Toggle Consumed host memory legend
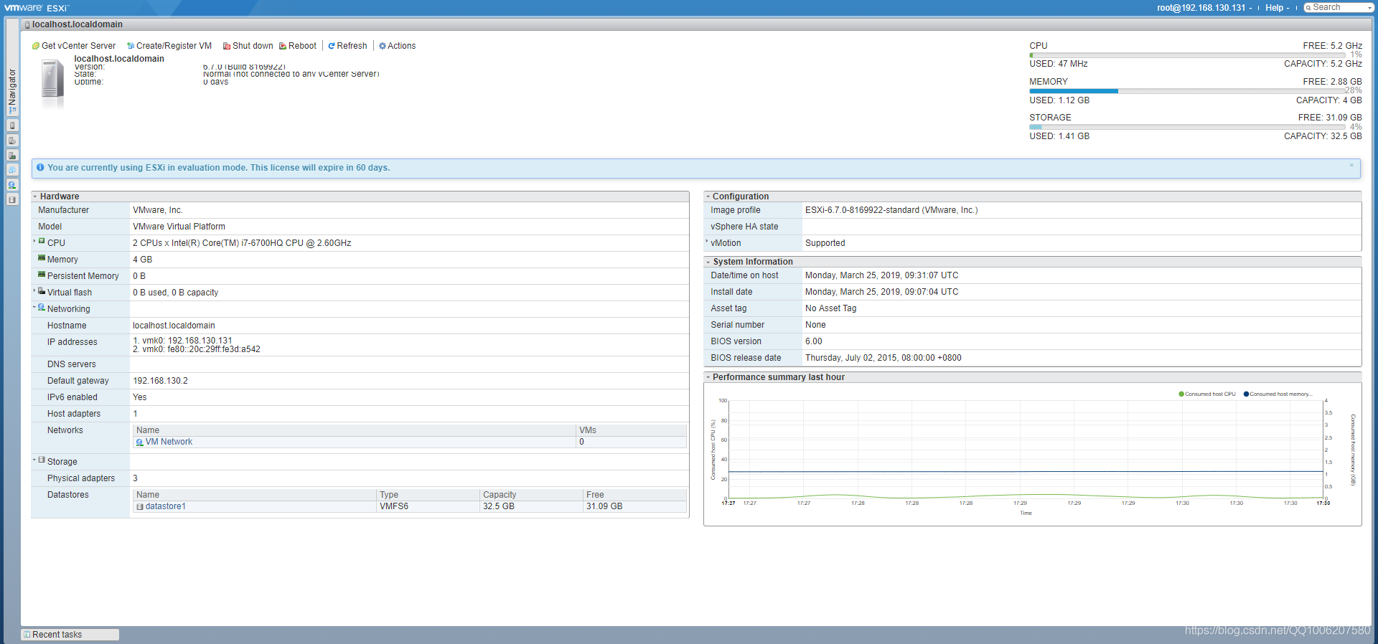1378x644 pixels. (1278, 394)
